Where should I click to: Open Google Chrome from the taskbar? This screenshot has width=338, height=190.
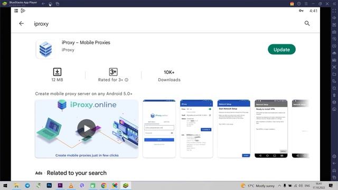104,185
